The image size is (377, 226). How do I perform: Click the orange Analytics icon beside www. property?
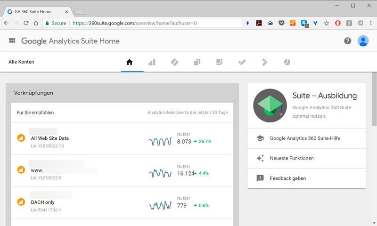pyautogui.click(x=21, y=170)
